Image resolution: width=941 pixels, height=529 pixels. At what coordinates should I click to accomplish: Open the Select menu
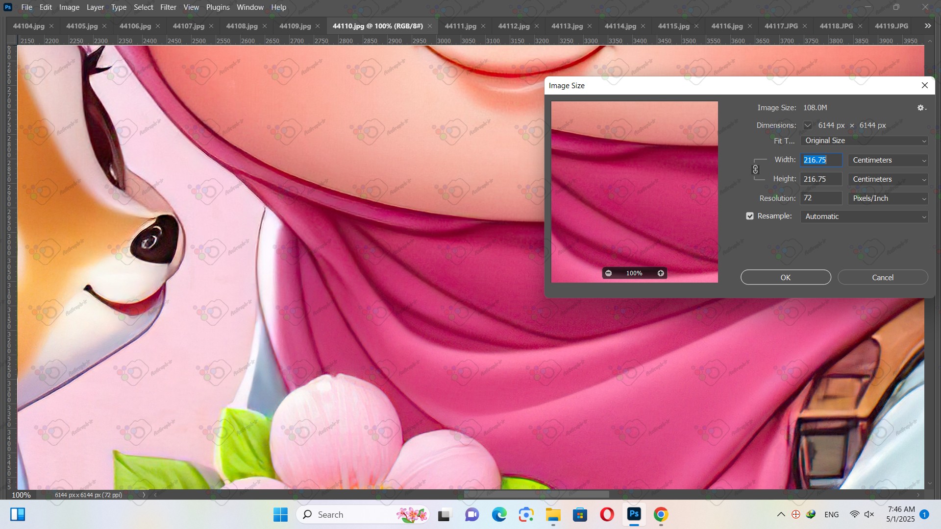(x=143, y=7)
